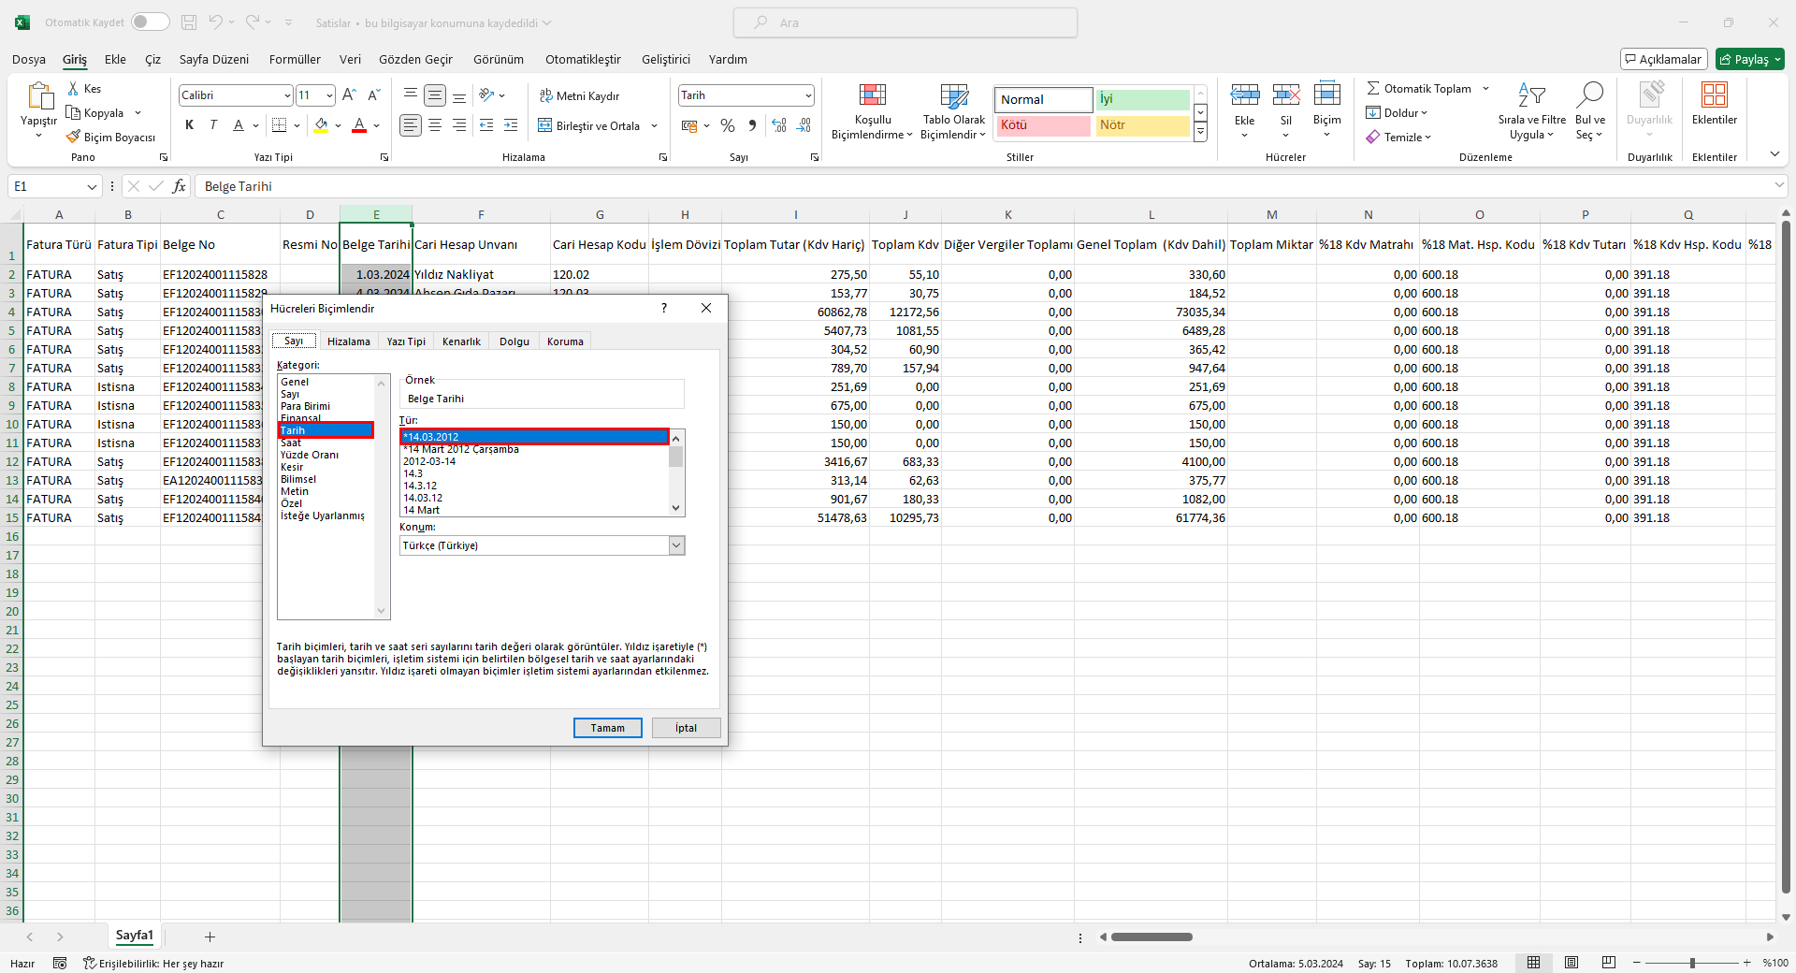Click the Ekle insert cells icon
1796x973 pixels.
(1244, 94)
